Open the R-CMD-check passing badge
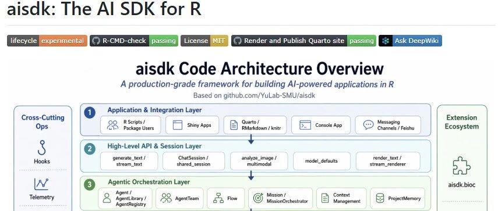The width and height of the screenshot is (498, 211). (x=134, y=41)
